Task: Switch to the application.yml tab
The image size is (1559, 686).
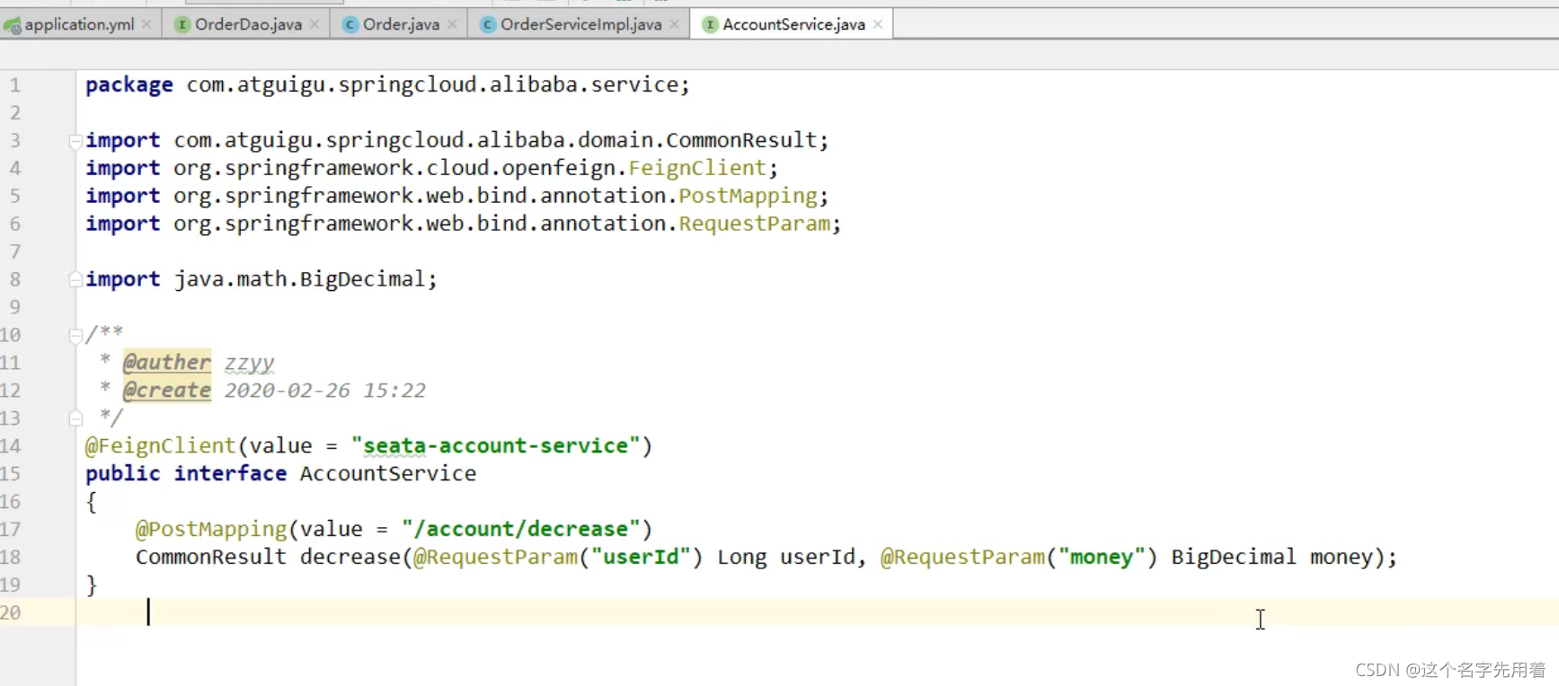Action: click(79, 24)
